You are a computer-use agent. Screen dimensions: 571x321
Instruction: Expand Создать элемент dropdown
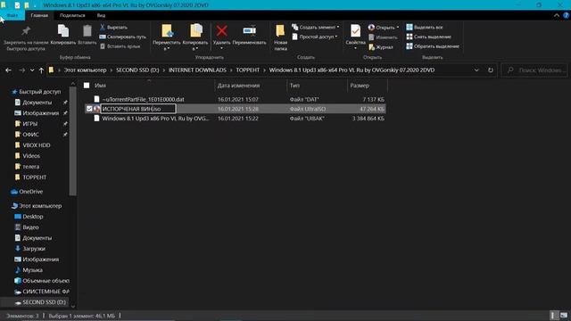pyautogui.click(x=338, y=28)
